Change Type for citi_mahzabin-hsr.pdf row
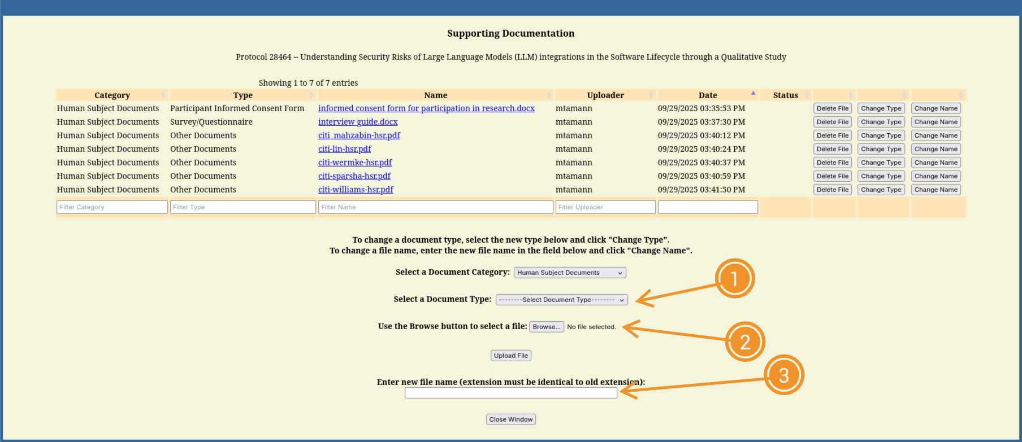1022x442 pixels. coord(881,135)
